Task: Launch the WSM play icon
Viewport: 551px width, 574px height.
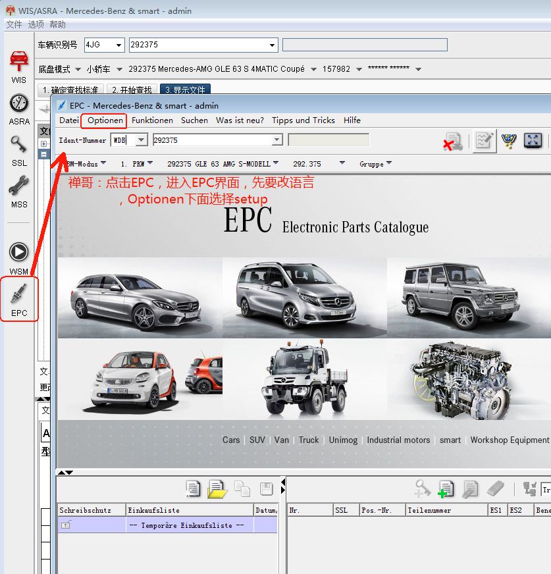Action: (x=19, y=252)
